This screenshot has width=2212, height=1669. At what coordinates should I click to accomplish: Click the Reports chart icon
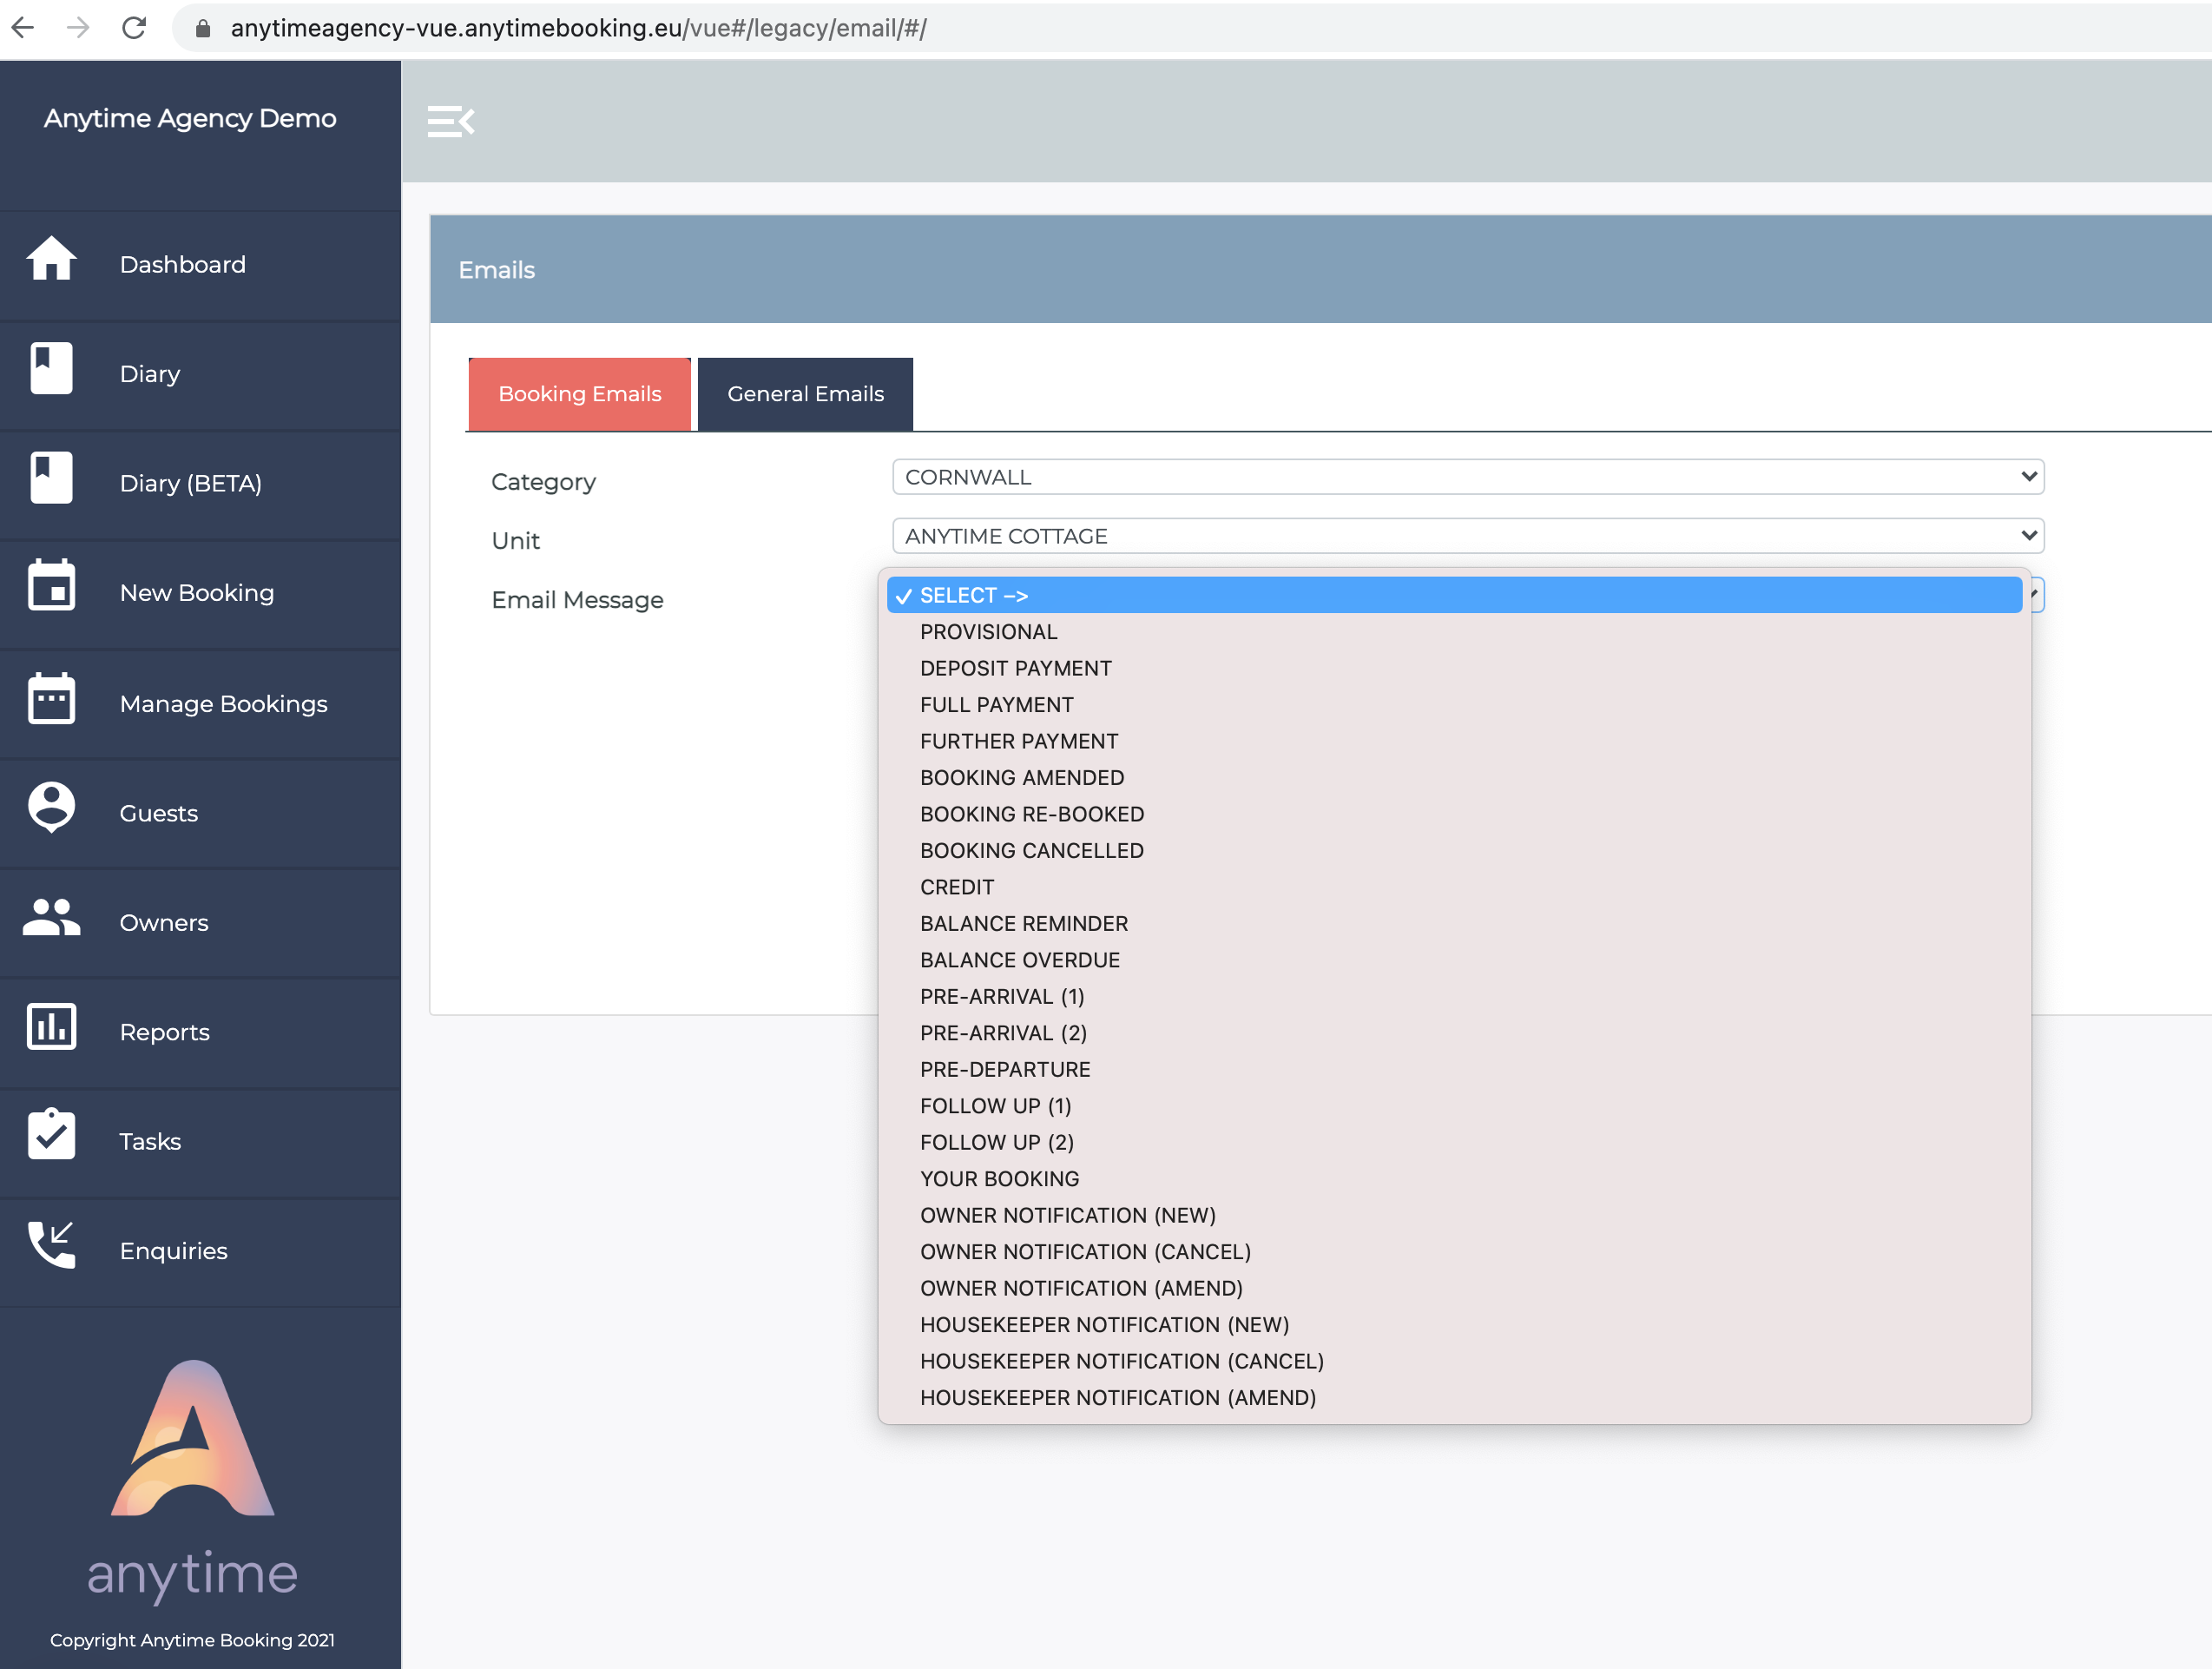pos(51,1027)
